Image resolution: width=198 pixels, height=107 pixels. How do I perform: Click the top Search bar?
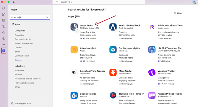tap(99, 2)
